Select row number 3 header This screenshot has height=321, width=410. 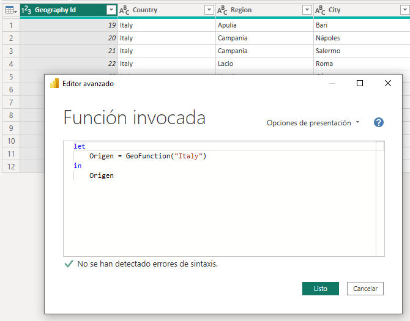[11, 51]
